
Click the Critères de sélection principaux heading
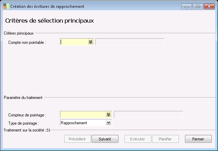(x=49, y=21)
